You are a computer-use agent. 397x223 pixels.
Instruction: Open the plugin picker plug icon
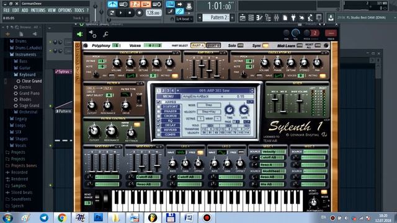293,18
